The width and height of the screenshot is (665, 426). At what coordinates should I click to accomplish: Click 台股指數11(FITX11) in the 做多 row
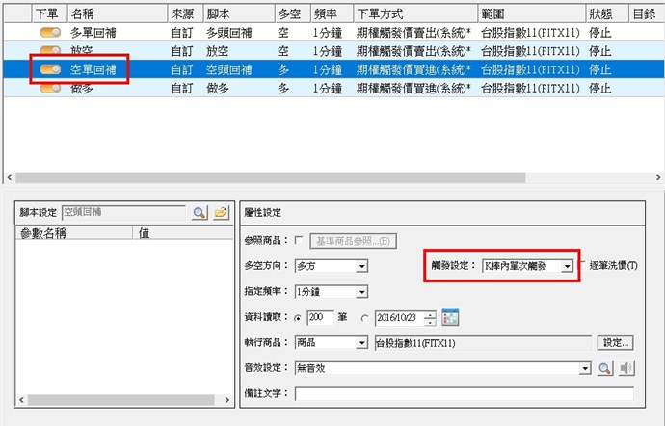pyautogui.click(x=530, y=89)
